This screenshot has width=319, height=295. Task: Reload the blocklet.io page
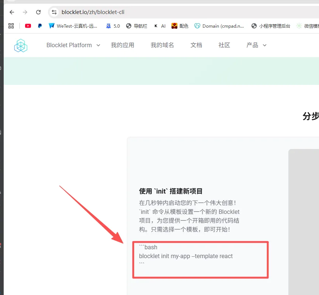click(x=38, y=12)
